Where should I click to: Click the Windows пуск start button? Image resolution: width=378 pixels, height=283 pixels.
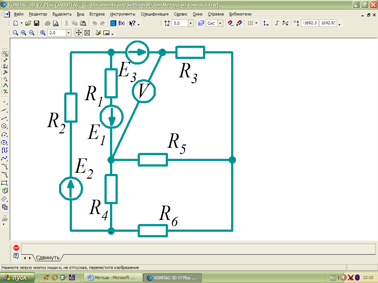[18, 277]
